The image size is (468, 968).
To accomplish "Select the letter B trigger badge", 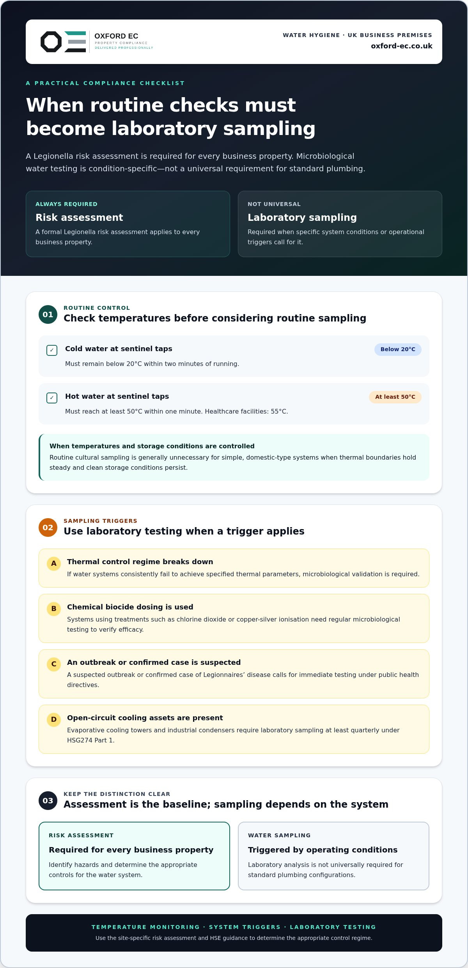I will pyautogui.click(x=54, y=609).
